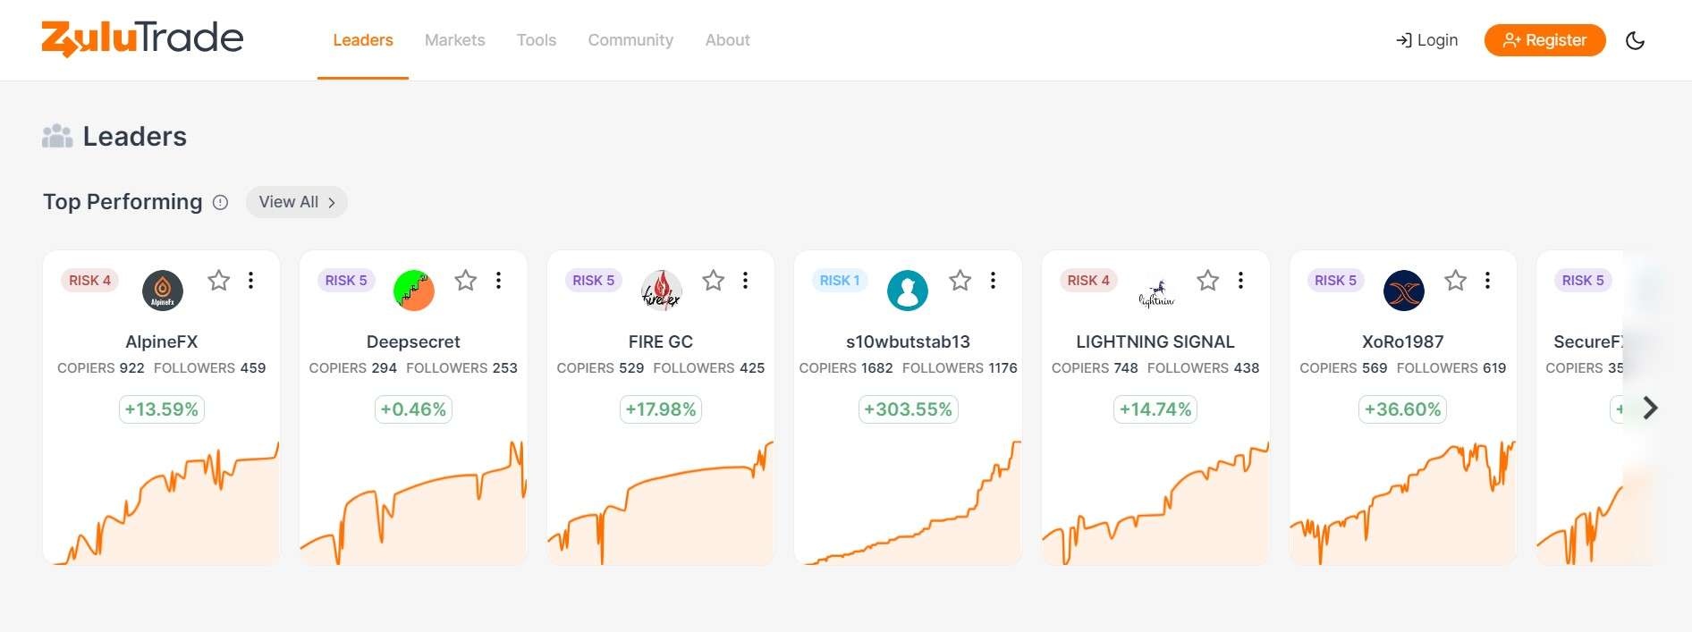Open the Deepsecret leader name
The image size is (1692, 632).
click(413, 341)
